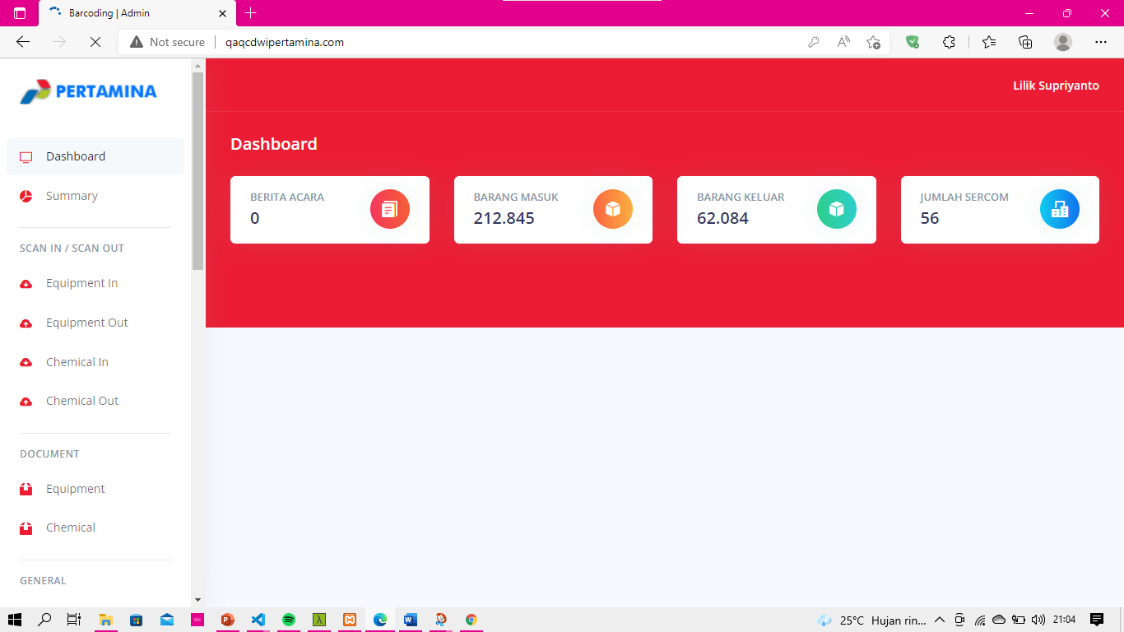The width and height of the screenshot is (1124, 632).
Task: Click the Pertamina logo in sidebar
Action: 89,91
